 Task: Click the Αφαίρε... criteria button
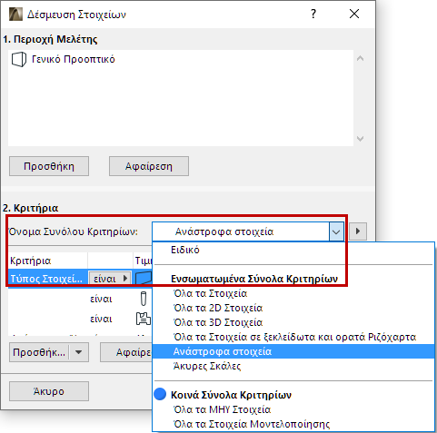tap(126, 352)
